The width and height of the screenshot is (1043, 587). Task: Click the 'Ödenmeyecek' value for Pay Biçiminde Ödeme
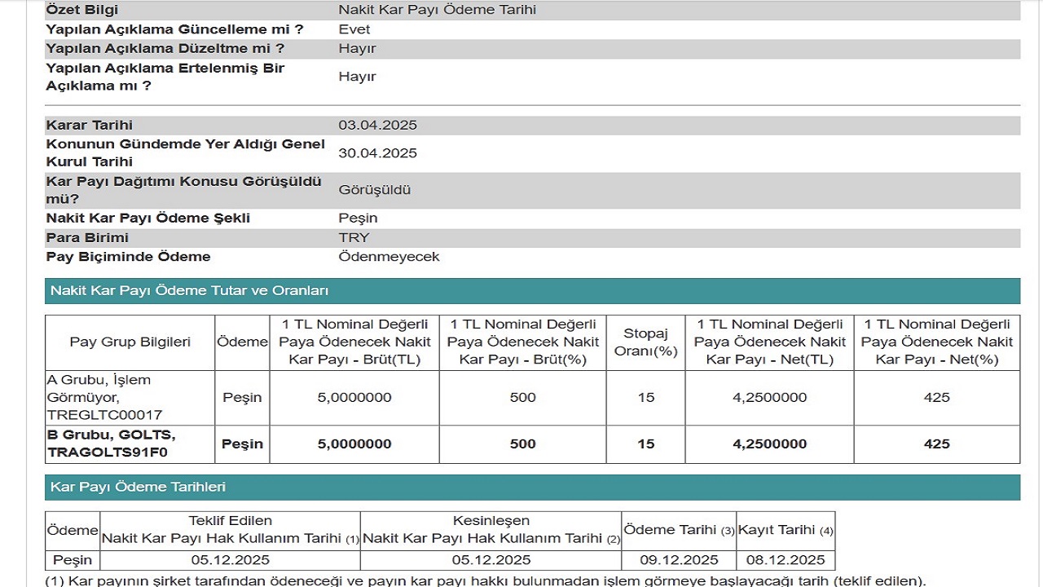click(389, 257)
